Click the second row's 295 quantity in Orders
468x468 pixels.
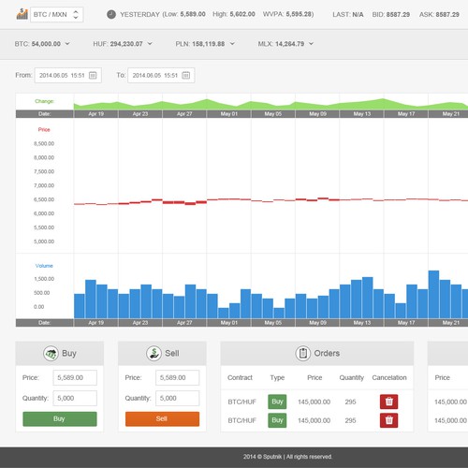pyautogui.click(x=350, y=420)
